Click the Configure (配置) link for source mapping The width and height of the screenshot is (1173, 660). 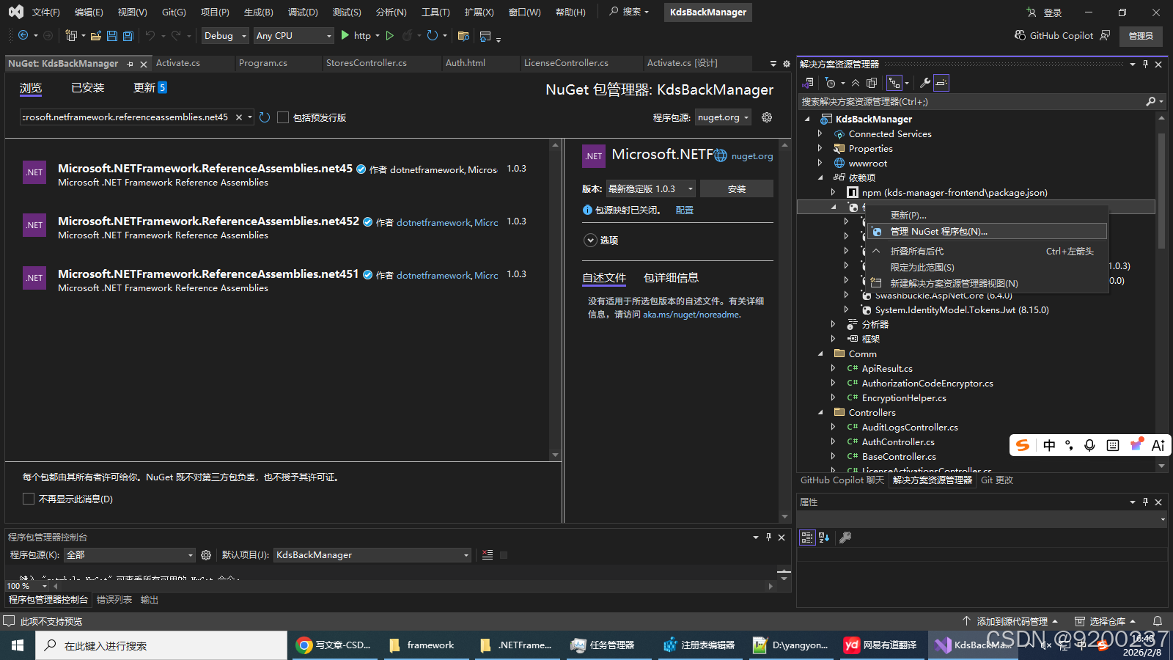[x=685, y=210]
